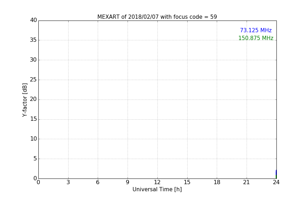This screenshot has width=307, height=204.
Task: Click y-axis tick label 35
Action: coord(33,40)
